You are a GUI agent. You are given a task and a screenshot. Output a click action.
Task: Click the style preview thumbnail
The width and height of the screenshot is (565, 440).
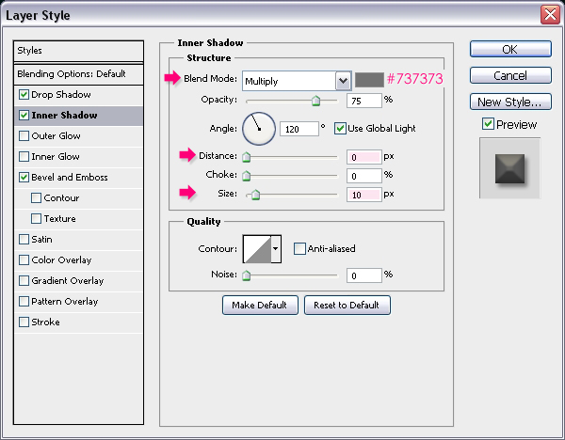[x=509, y=167]
